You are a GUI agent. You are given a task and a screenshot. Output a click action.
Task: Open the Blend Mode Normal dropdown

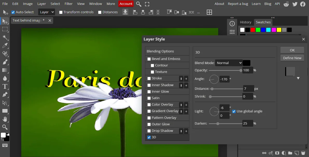click(x=229, y=63)
